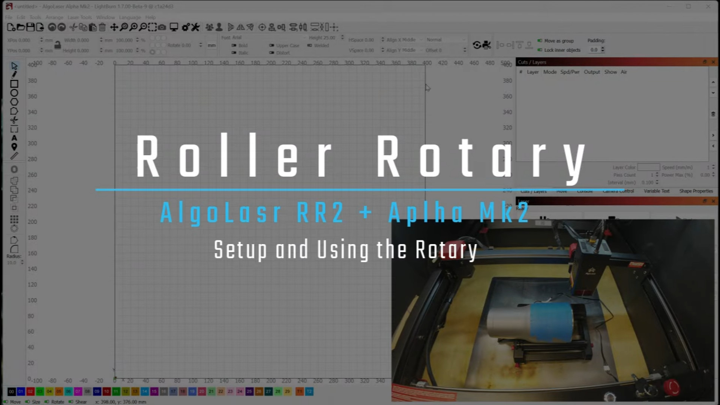Select the Measure ruler tool
Viewport: 720px width, 405px height.
pos(14,156)
